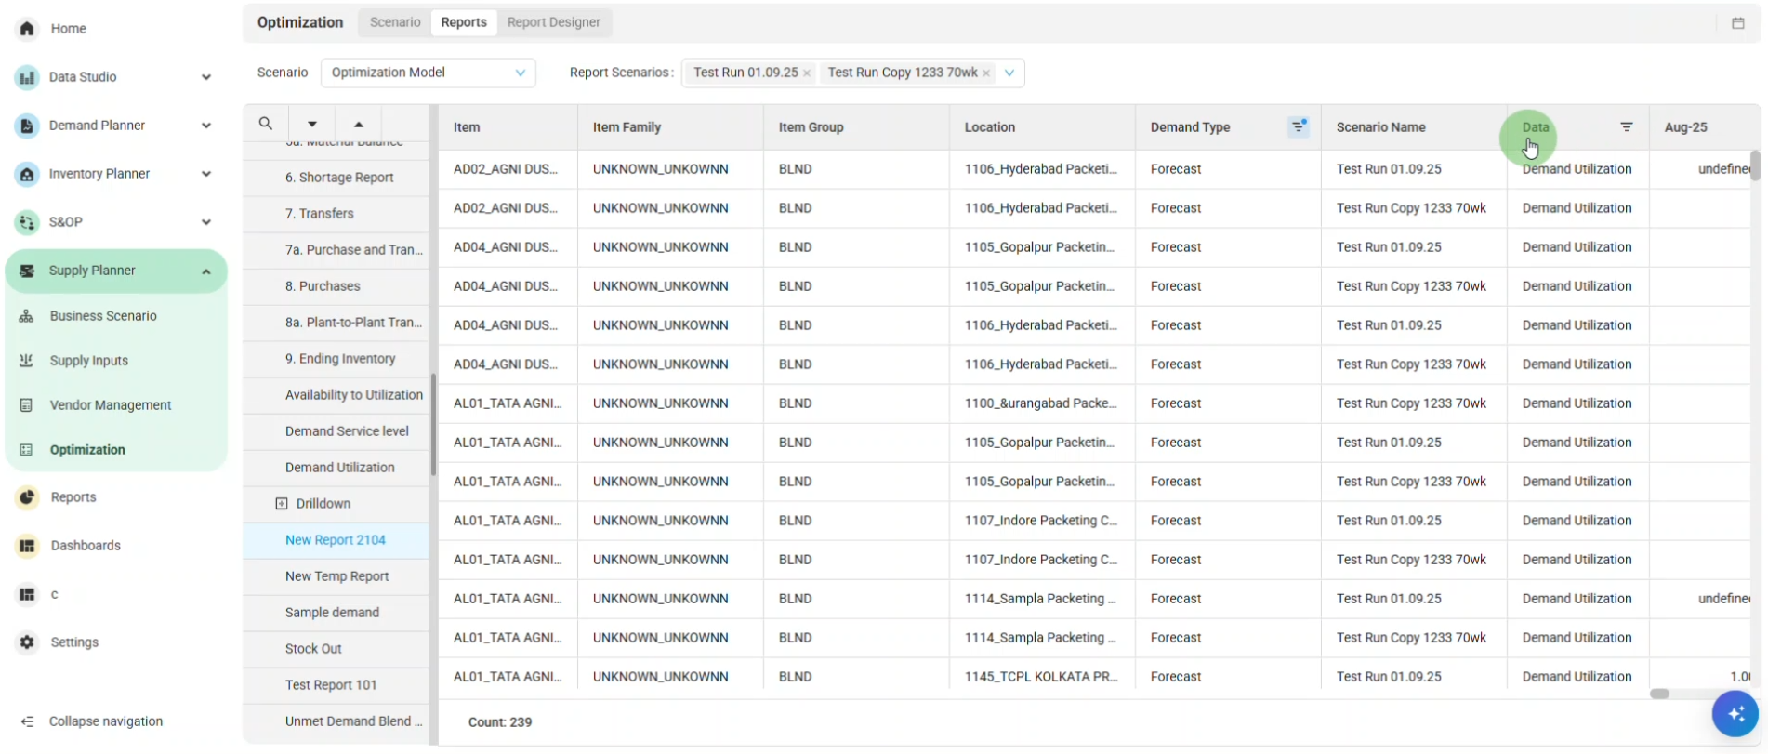The width and height of the screenshot is (1768, 754).
Task: Open the Report Scenarios dropdown arrow
Action: pos(1009,73)
